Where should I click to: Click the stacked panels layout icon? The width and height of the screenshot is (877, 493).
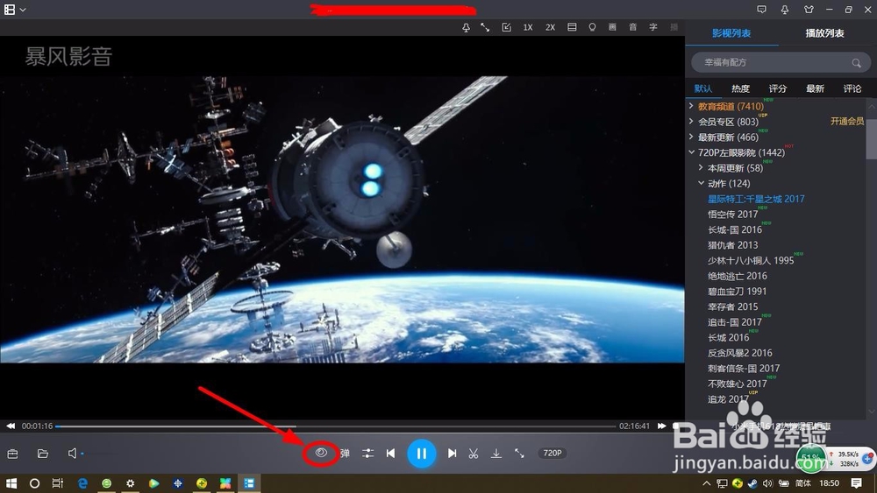pyautogui.click(x=572, y=27)
